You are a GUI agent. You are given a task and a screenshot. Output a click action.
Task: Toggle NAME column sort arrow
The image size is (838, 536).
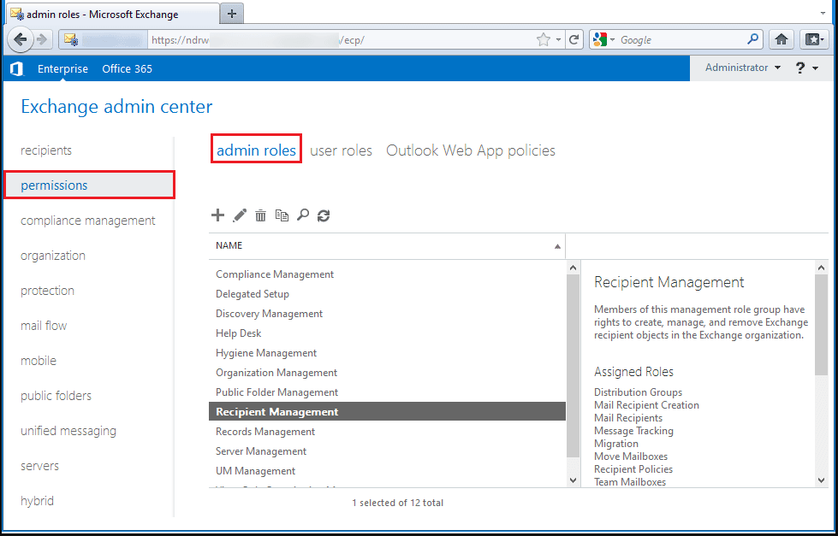pos(557,246)
